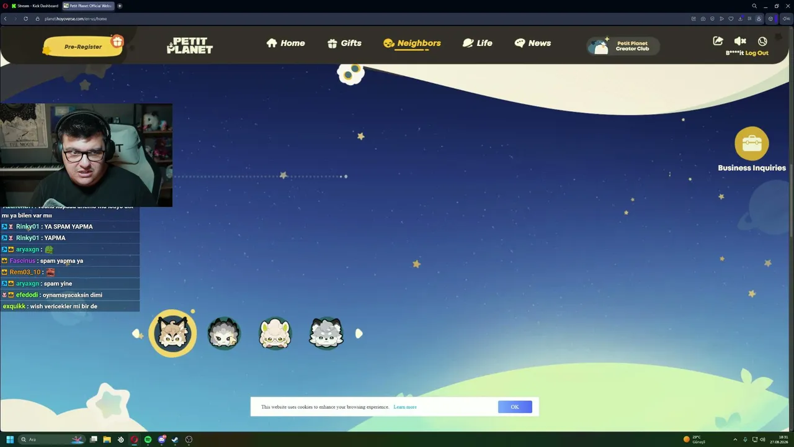This screenshot has width=794, height=447.
Task: Click the Windows taskbar search box
Action: pos(51,440)
